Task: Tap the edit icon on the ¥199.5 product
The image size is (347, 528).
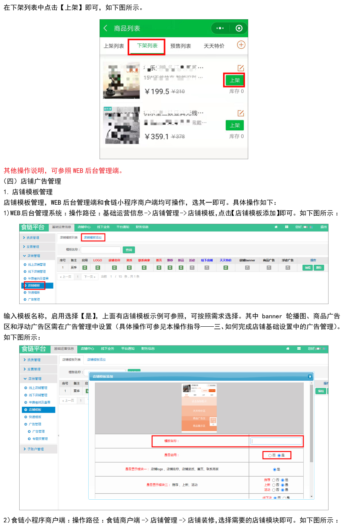Action: point(241,68)
